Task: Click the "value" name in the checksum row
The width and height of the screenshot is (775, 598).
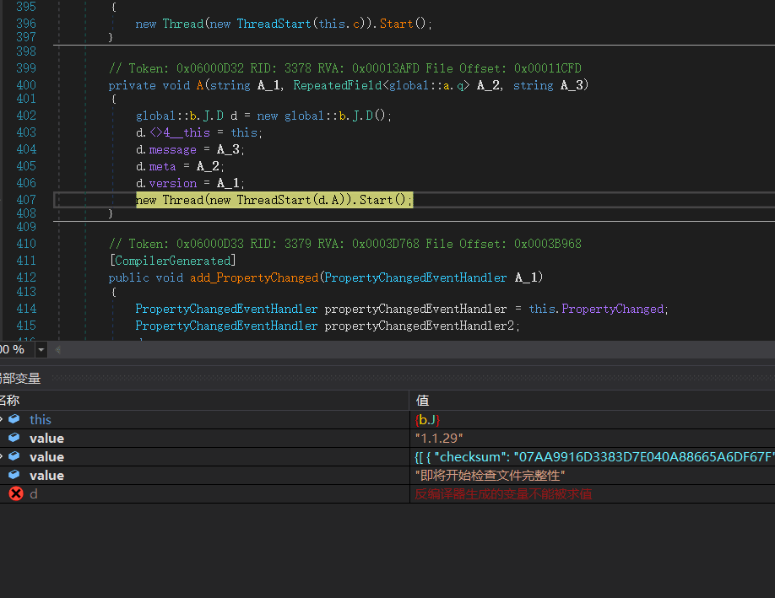Action: [47, 457]
